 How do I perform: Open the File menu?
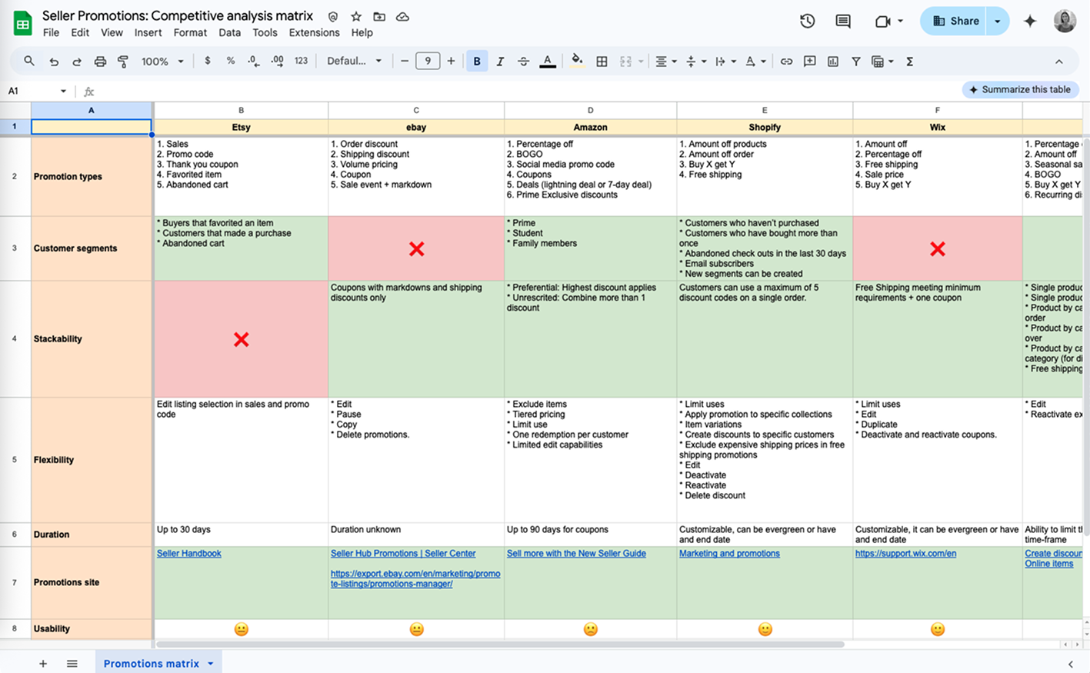tap(51, 32)
